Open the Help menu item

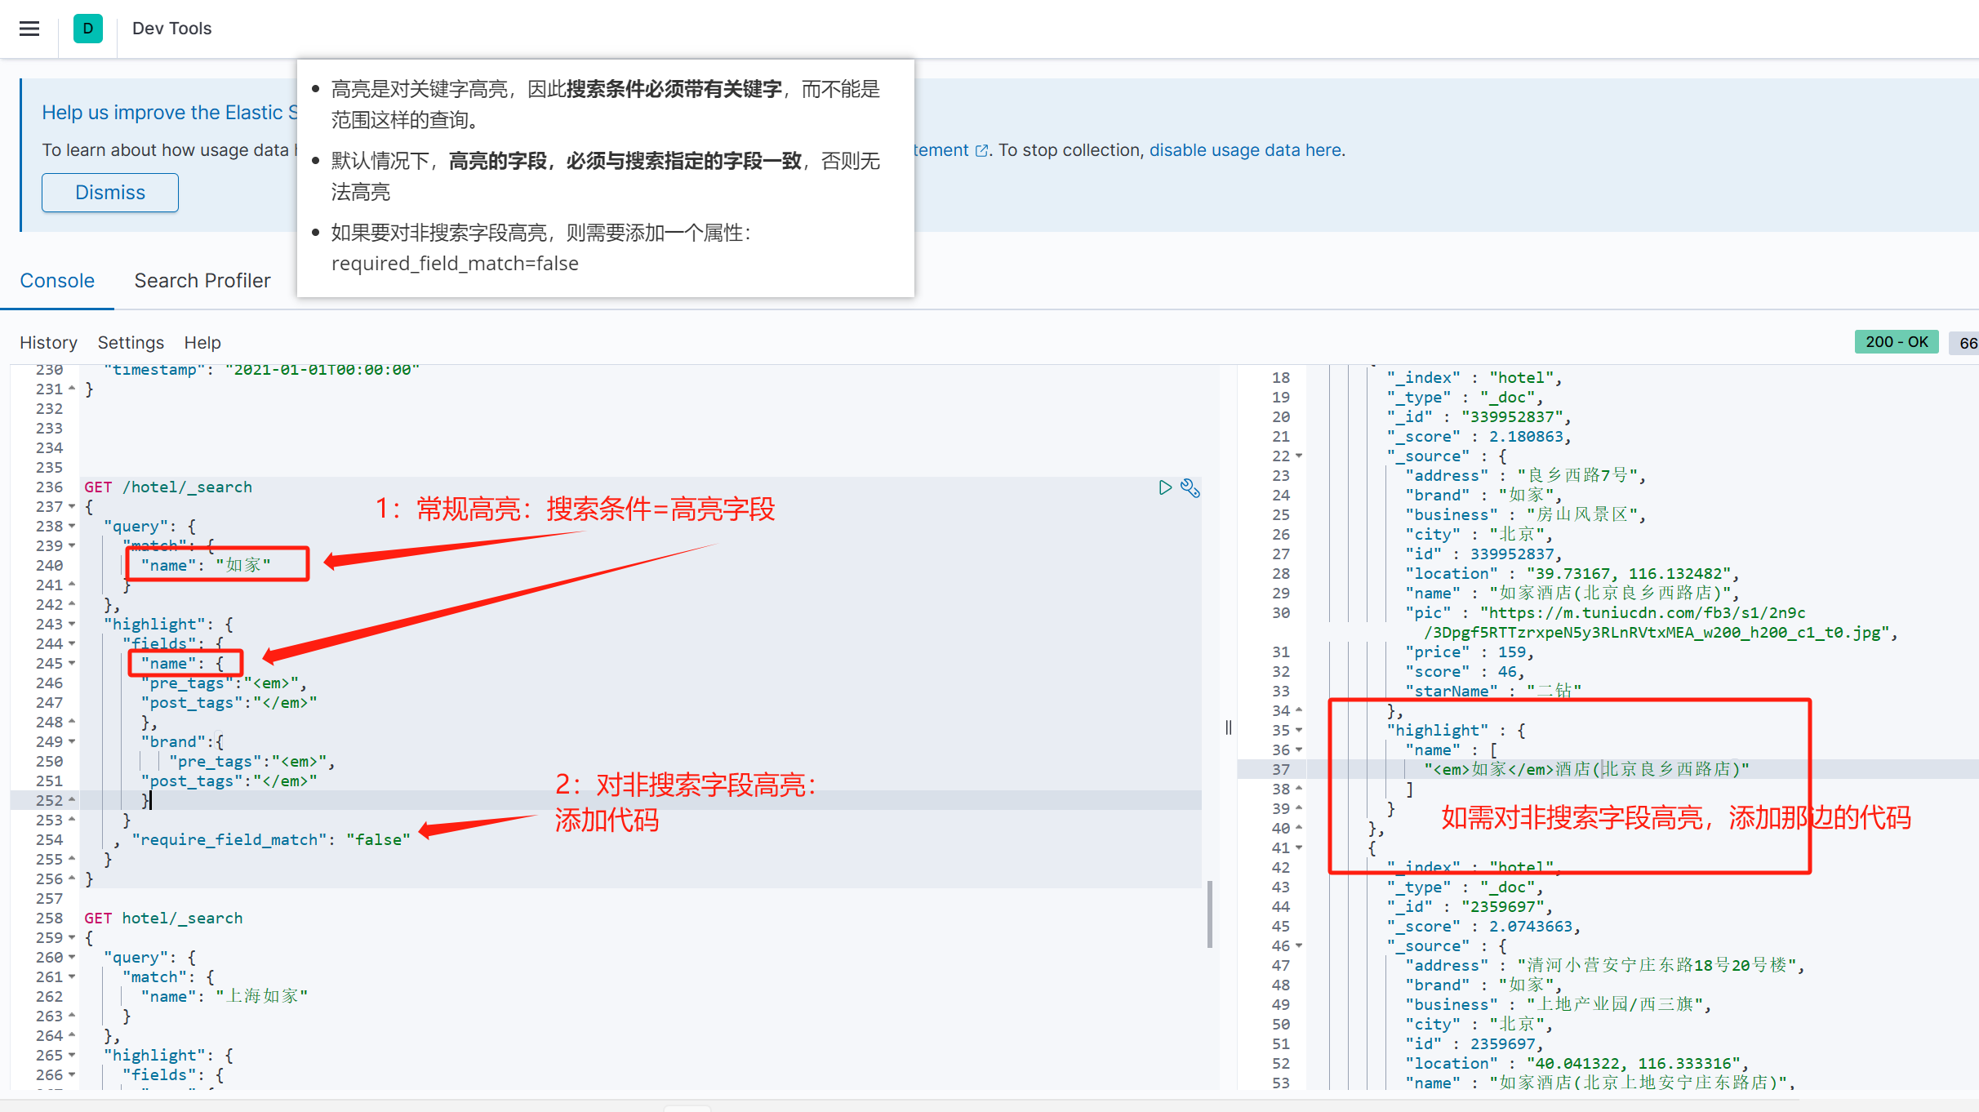pos(202,343)
